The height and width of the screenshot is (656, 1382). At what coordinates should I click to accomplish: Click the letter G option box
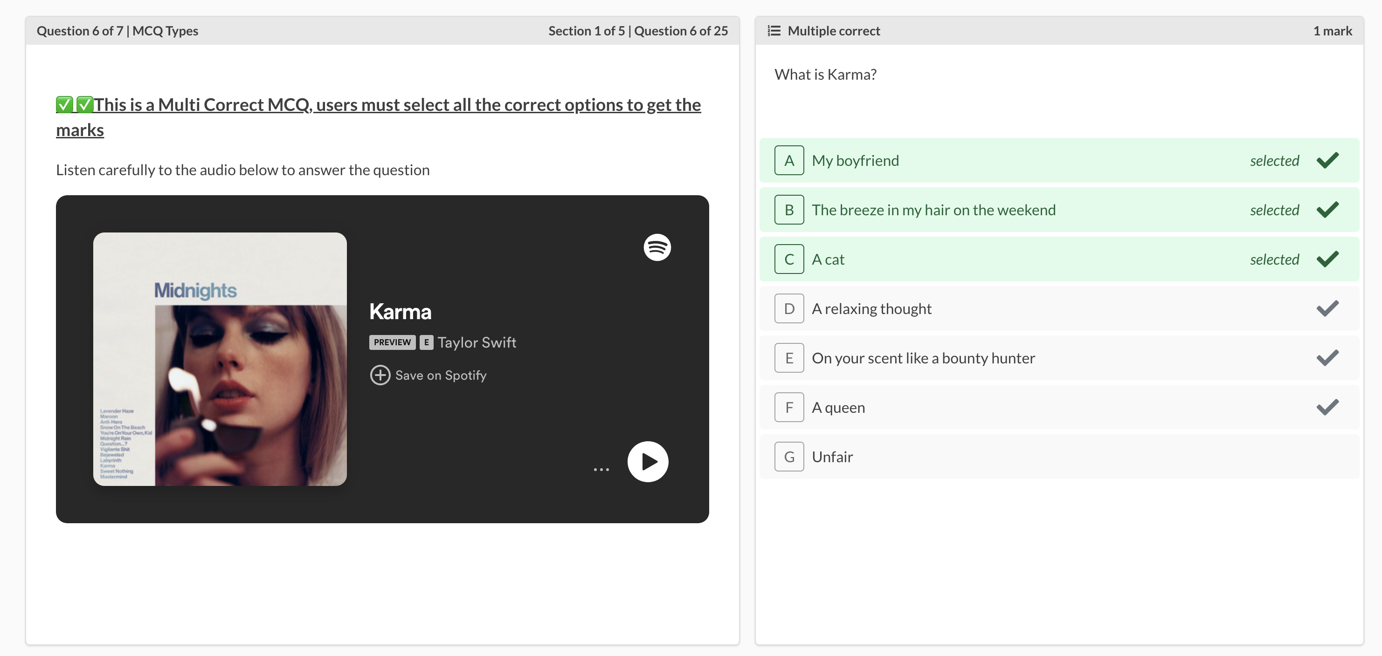[788, 457]
